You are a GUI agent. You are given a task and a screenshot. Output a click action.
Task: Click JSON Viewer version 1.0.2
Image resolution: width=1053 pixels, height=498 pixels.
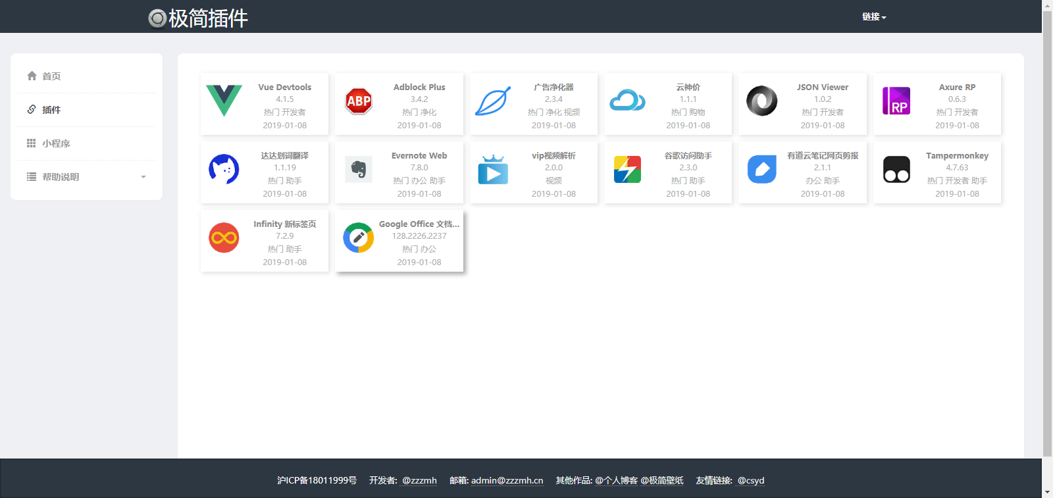[823, 99]
